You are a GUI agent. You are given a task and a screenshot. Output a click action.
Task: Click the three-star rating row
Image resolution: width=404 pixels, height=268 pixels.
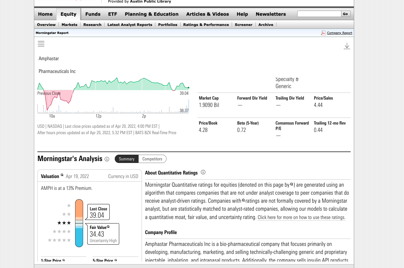point(64,223)
